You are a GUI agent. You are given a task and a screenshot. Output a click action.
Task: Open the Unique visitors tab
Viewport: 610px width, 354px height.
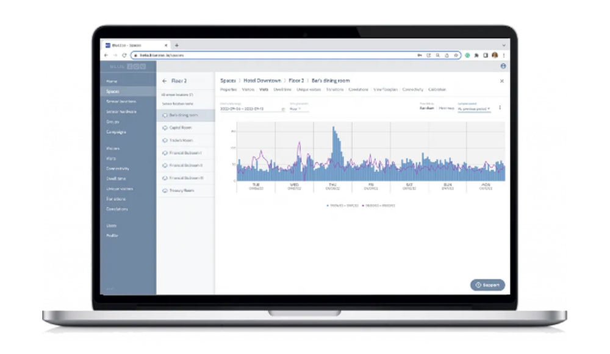(x=309, y=90)
